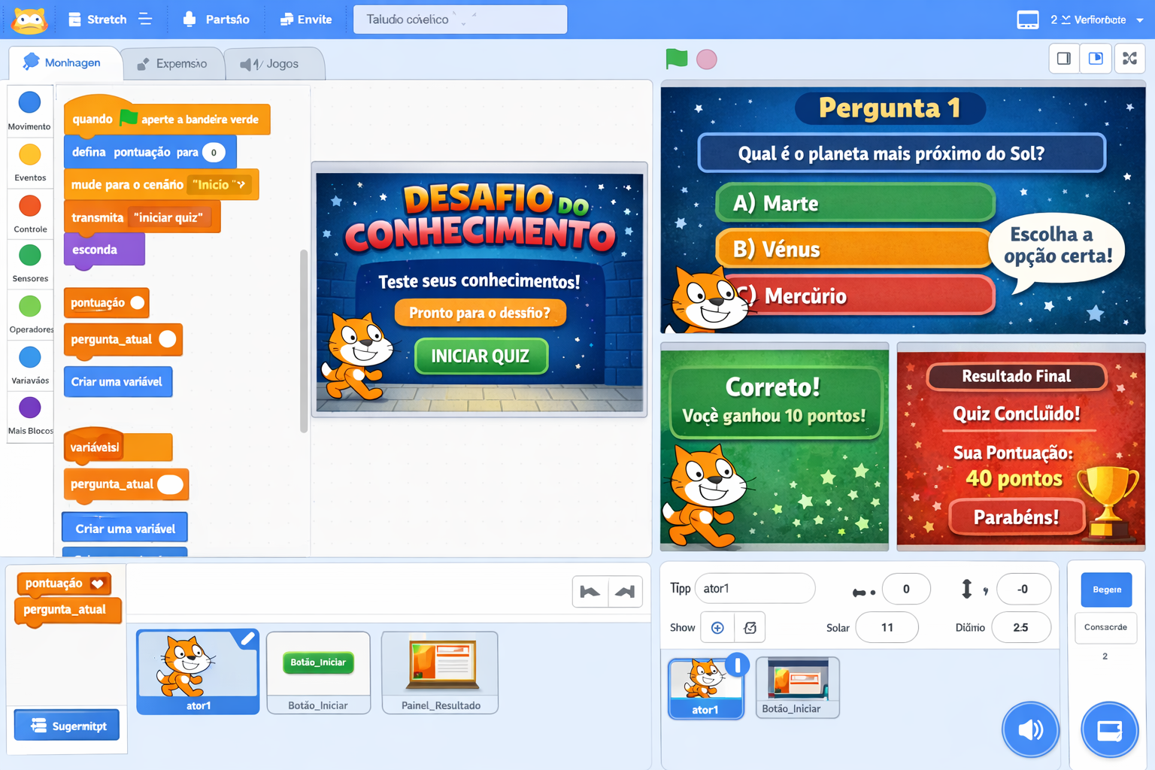
Task: Click the round blue backdrop button
Action: click(x=1109, y=729)
